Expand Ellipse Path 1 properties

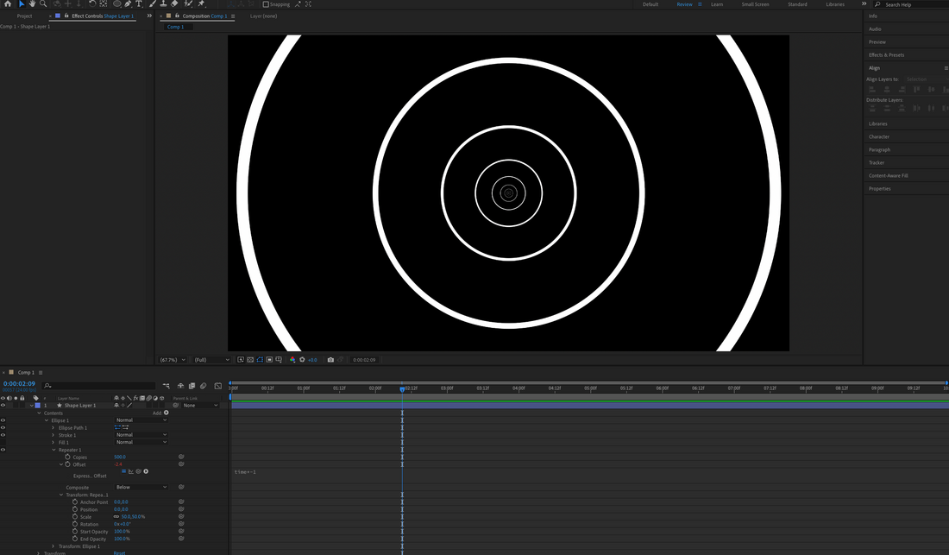tap(53, 427)
